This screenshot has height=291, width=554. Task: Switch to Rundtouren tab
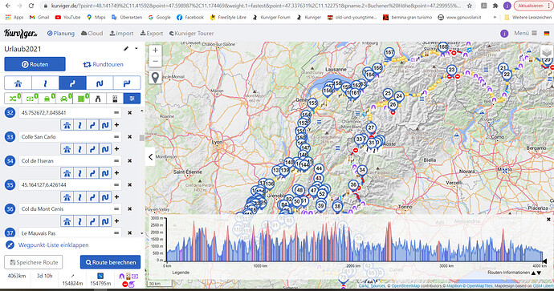(x=103, y=65)
